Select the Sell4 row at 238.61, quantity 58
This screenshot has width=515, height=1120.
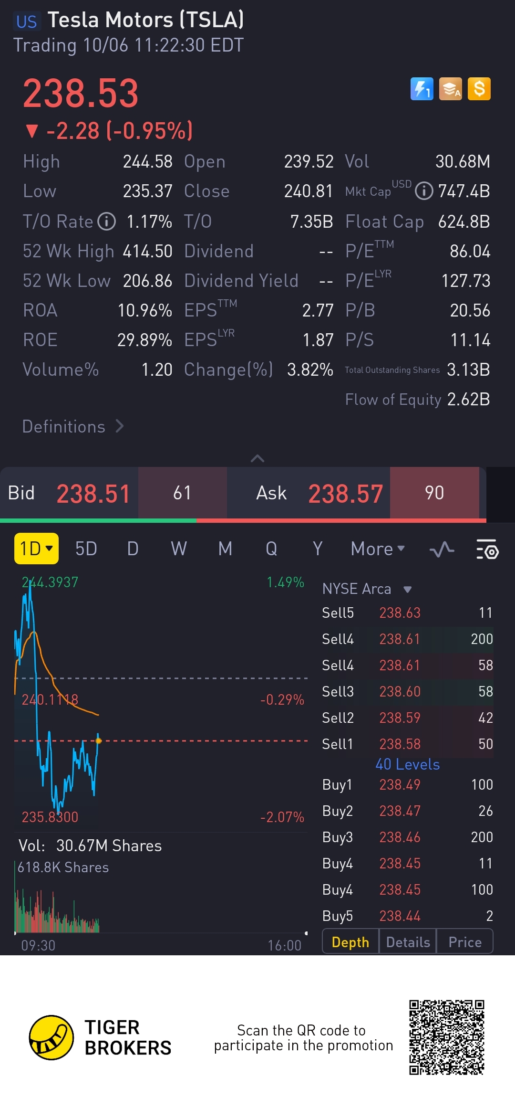click(408, 665)
